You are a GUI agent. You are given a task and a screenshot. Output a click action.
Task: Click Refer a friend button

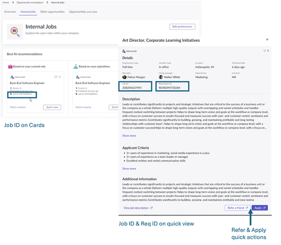(x=238, y=208)
